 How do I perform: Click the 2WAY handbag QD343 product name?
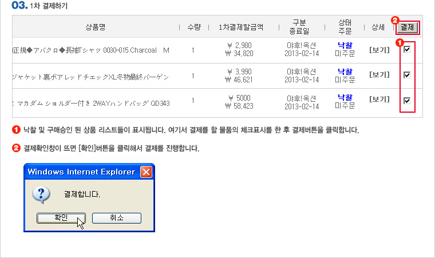[90, 103]
